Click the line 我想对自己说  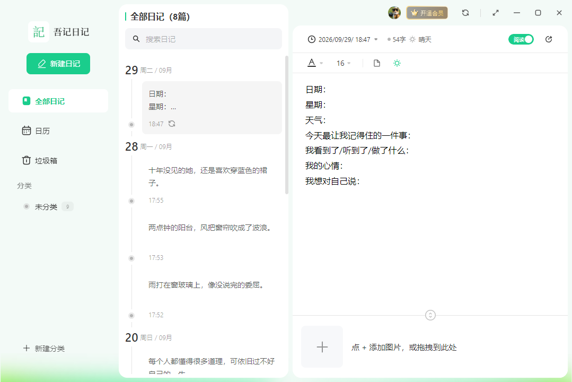(x=332, y=181)
